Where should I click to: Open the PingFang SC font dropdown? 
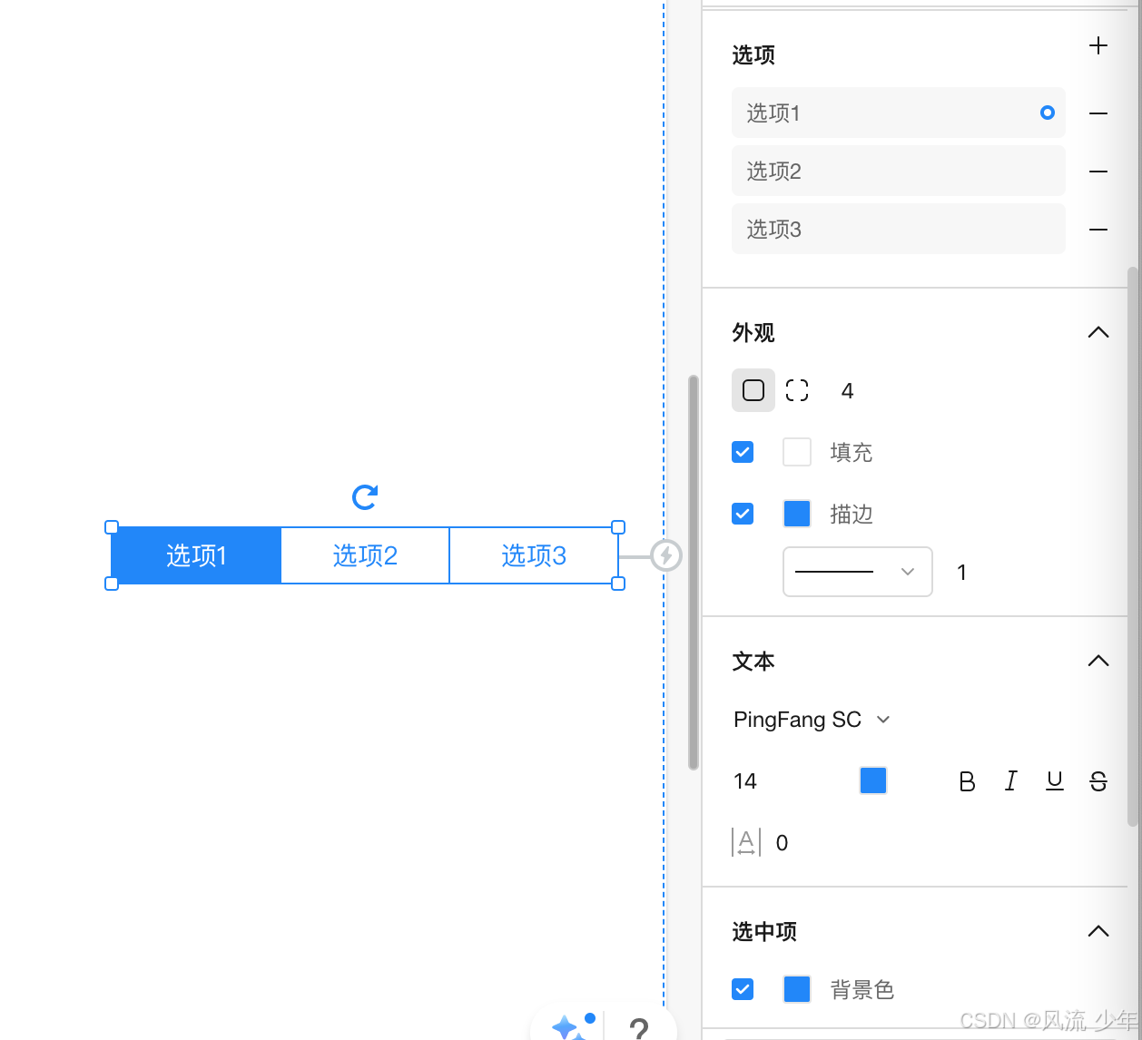812,720
